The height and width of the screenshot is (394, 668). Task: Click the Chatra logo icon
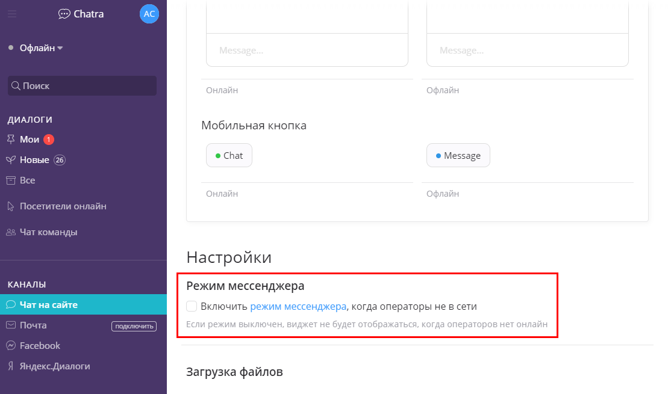(64, 14)
